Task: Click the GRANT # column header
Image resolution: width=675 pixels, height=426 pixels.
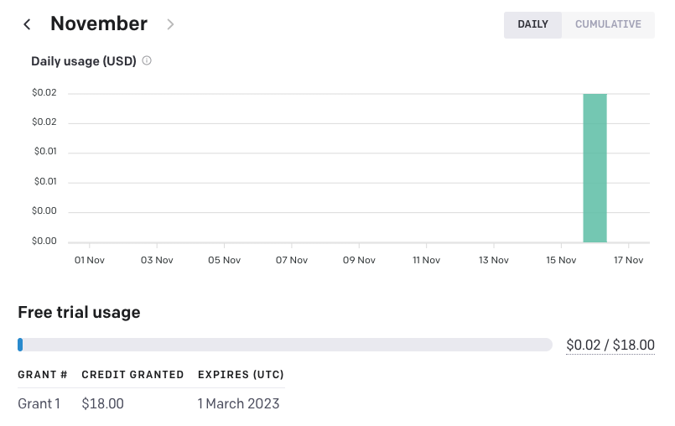Action: click(43, 375)
